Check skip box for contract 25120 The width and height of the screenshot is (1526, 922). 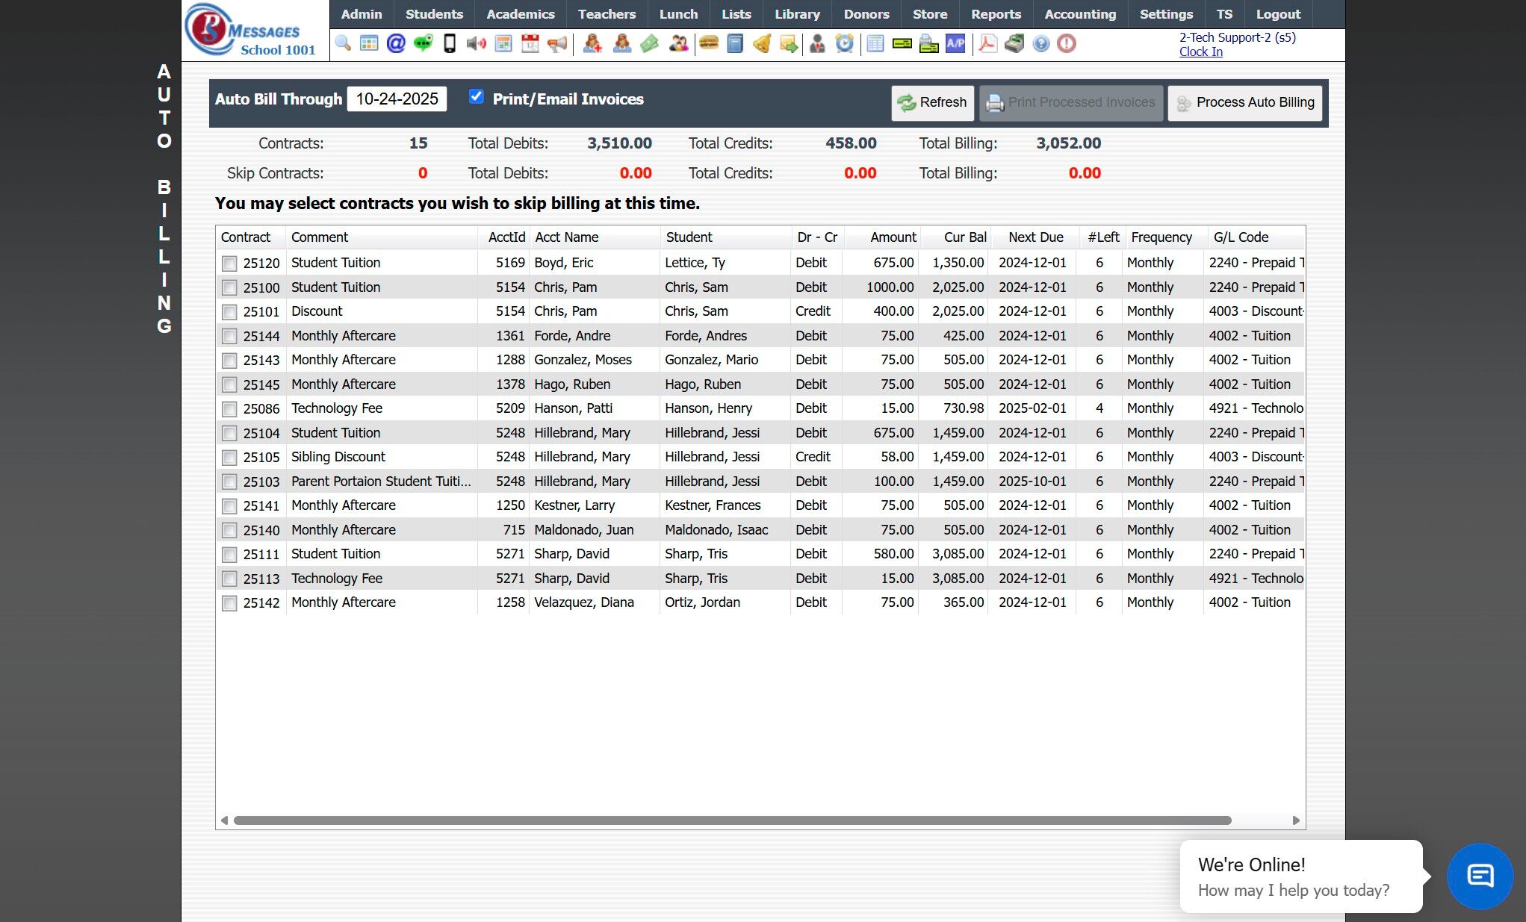pos(229,264)
